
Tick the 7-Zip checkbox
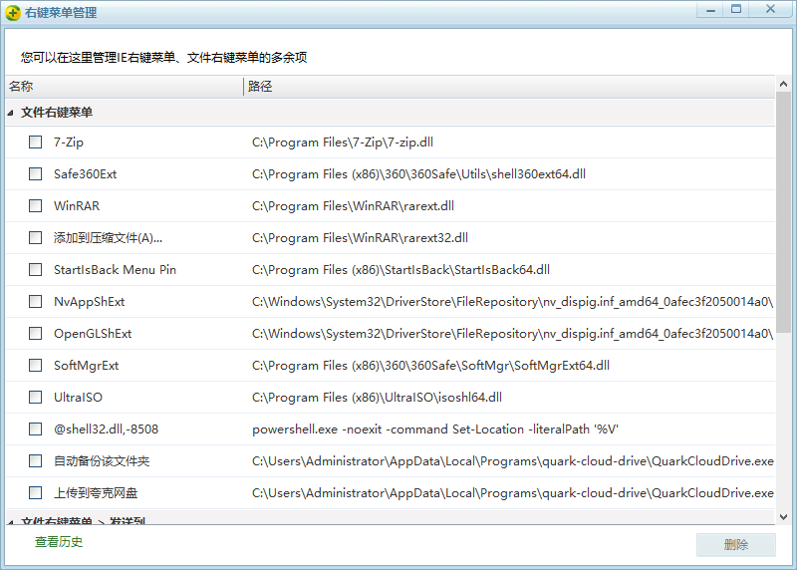coord(36,142)
